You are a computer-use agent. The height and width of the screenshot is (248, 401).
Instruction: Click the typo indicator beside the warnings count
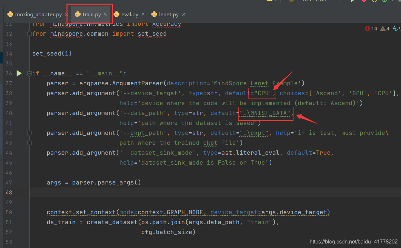coord(396,29)
